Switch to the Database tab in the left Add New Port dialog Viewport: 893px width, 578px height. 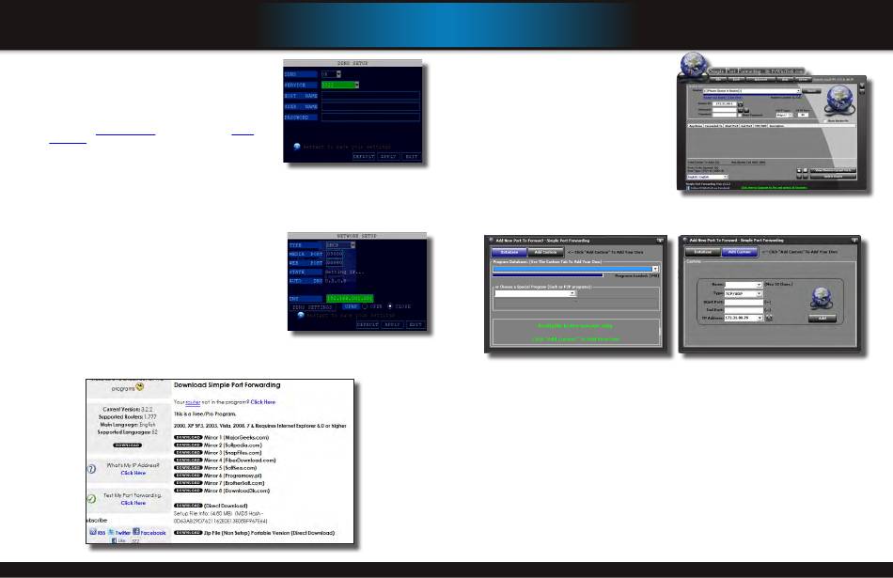pyautogui.click(x=509, y=252)
